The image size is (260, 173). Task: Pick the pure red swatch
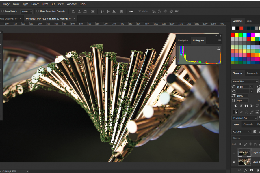[233, 35]
